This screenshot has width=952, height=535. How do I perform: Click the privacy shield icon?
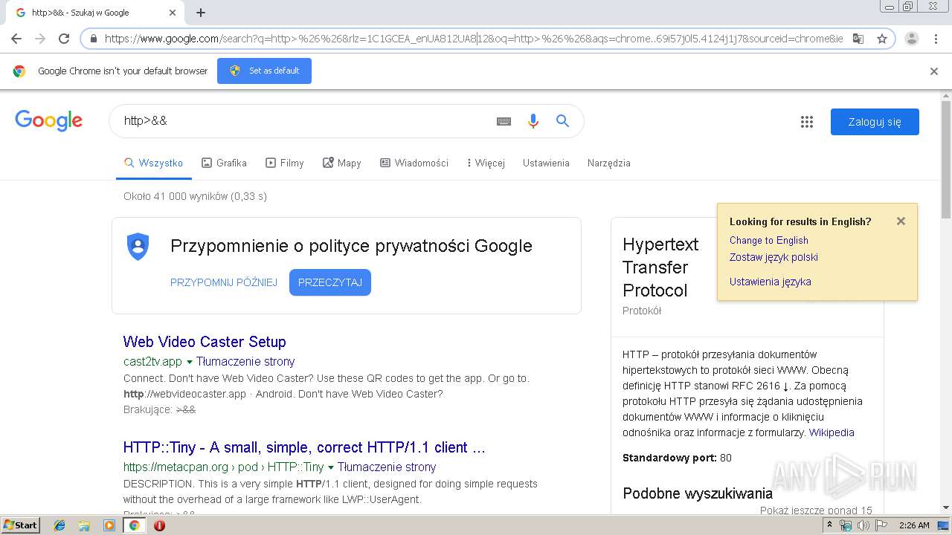138,246
